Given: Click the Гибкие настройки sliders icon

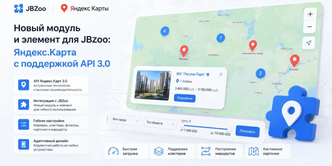Looking at the screenshot, I should coord(24,124).
